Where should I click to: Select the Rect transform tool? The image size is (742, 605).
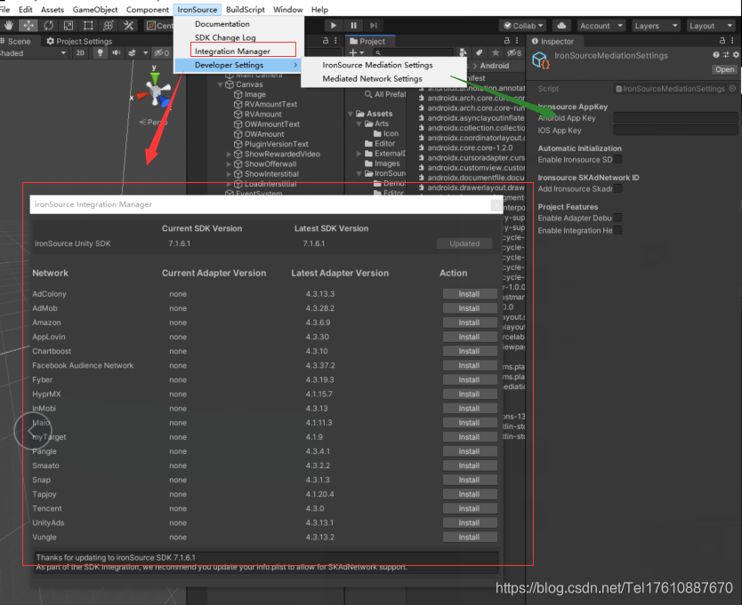tap(88, 26)
